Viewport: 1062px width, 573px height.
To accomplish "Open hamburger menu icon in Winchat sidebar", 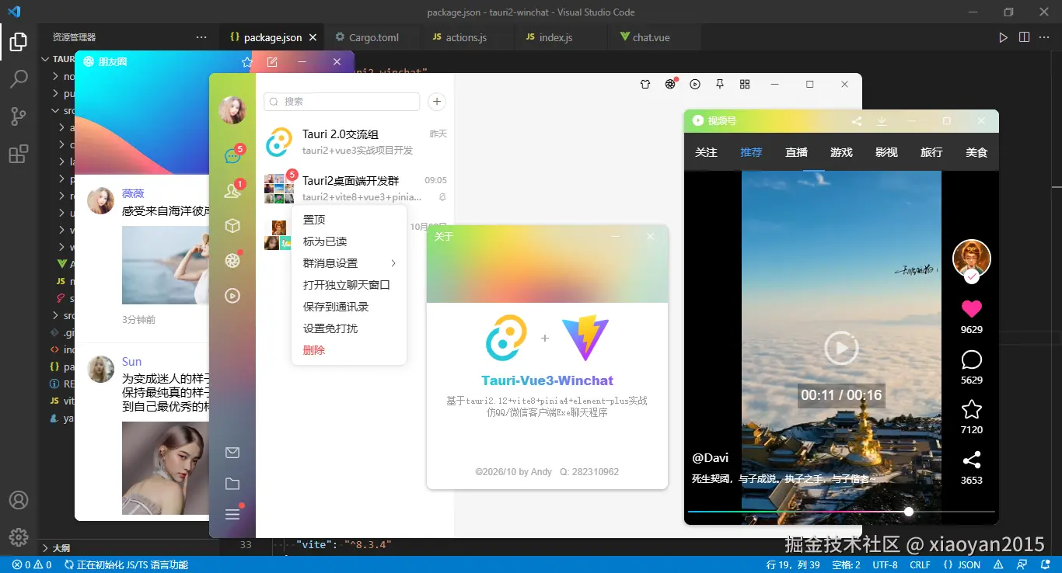I will [232, 514].
